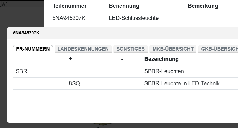Click the LED-Schlussleuchte name cell
238x128 pixels.
(x=134, y=18)
